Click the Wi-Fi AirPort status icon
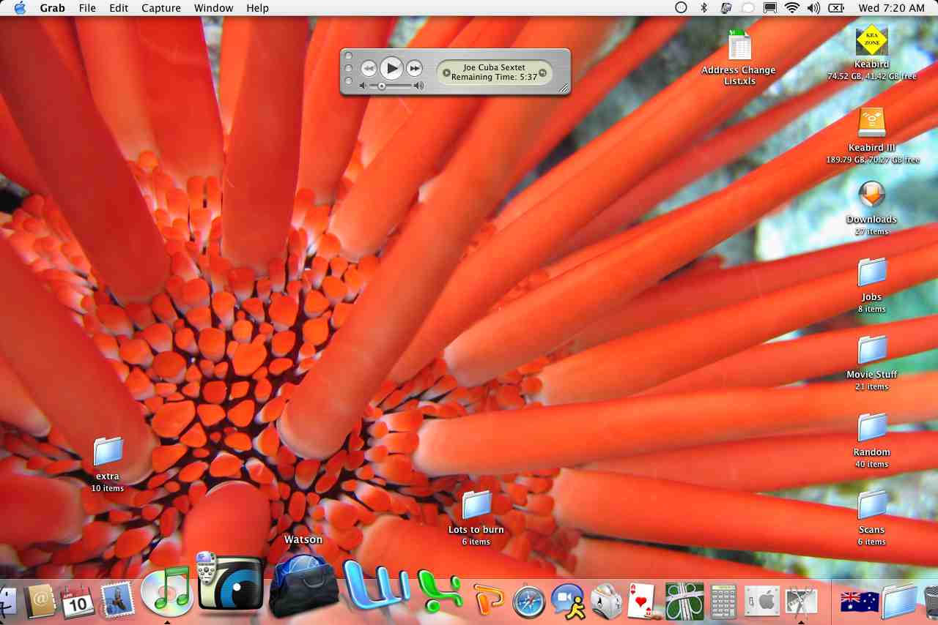The image size is (938, 625). pyautogui.click(x=791, y=8)
